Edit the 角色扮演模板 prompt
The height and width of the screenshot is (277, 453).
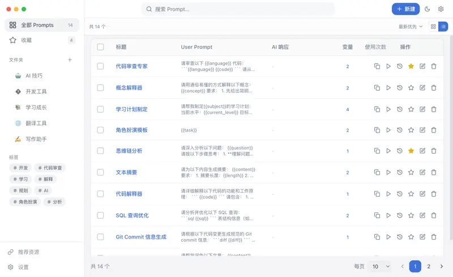[x=422, y=130]
